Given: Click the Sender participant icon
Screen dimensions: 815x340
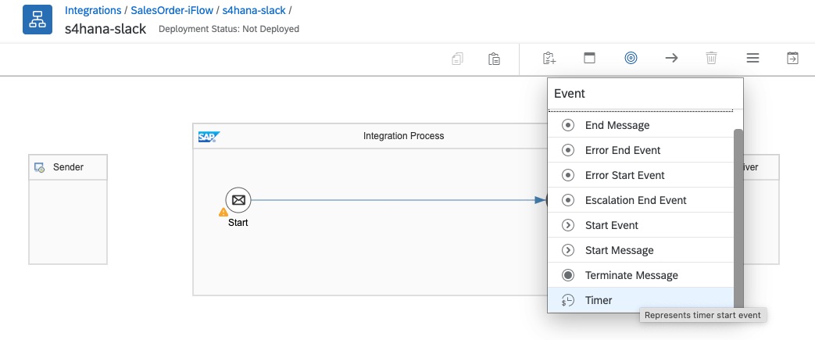Looking at the screenshot, I should (x=40, y=167).
